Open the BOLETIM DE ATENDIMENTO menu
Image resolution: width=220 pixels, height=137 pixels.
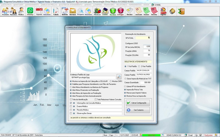(71, 5)
